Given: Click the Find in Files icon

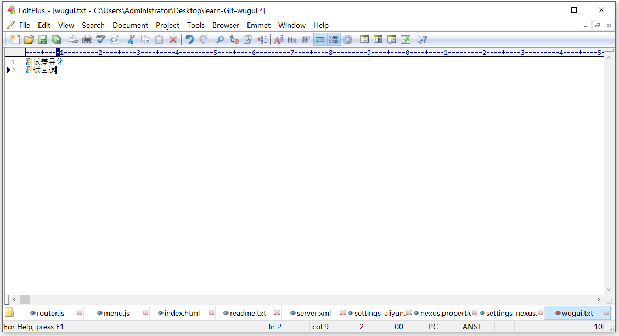Looking at the screenshot, I should [x=248, y=39].
